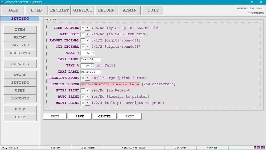The height and width of the screenshot is (150, 266).
Task: Close the NWIQ Kiosk window
Action: pos(261,2)
